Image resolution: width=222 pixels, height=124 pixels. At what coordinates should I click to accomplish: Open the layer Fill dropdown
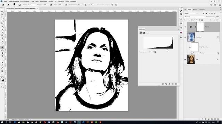(x=221, y=20)
